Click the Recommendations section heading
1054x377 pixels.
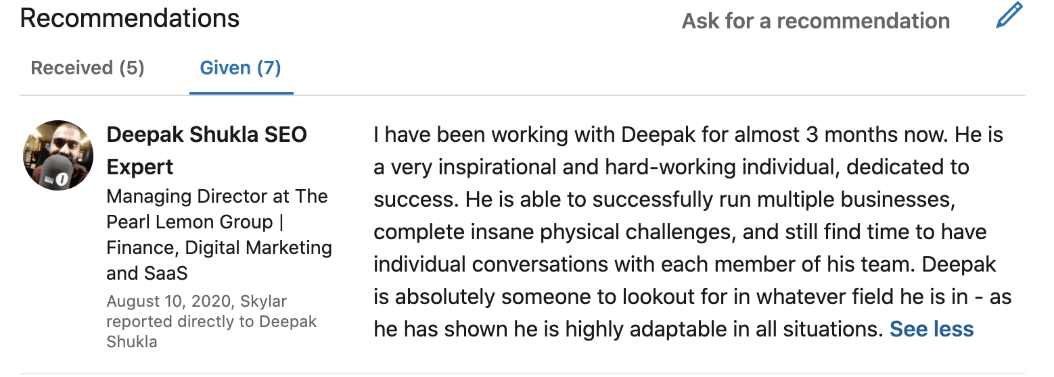click(130, 18)
